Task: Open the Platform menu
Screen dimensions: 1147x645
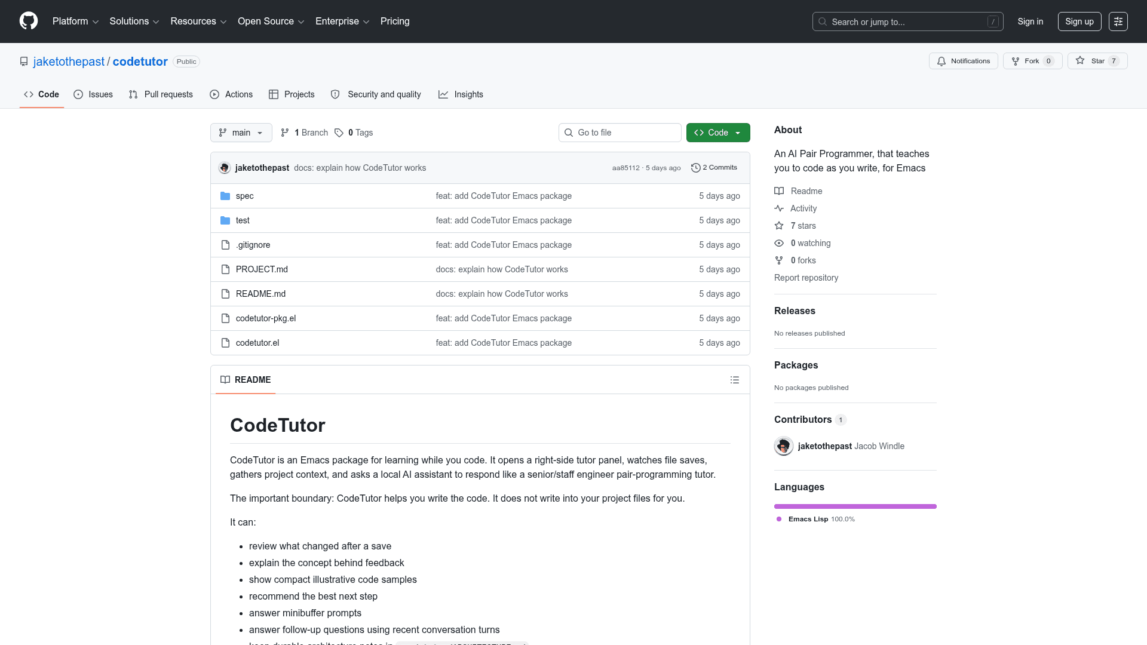Action: pyautogui.click(x=75, y=21)
